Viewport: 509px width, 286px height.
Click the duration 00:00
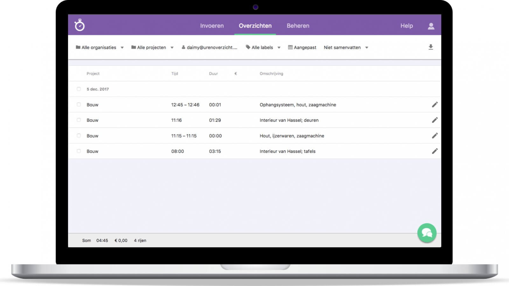click(215, 136)
